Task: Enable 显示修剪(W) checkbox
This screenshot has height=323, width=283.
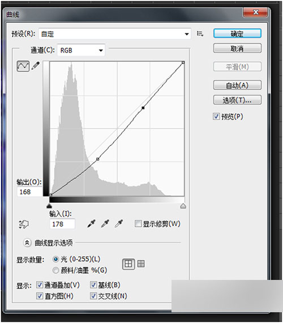Action: click(138, 223)
